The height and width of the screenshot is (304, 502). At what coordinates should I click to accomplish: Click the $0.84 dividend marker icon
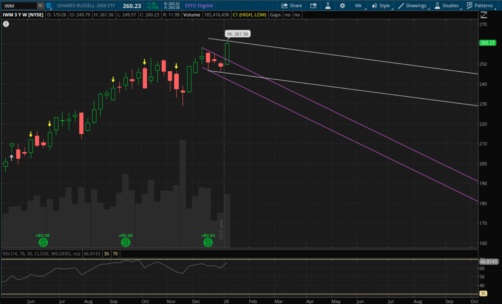click(x=208, y=242)
